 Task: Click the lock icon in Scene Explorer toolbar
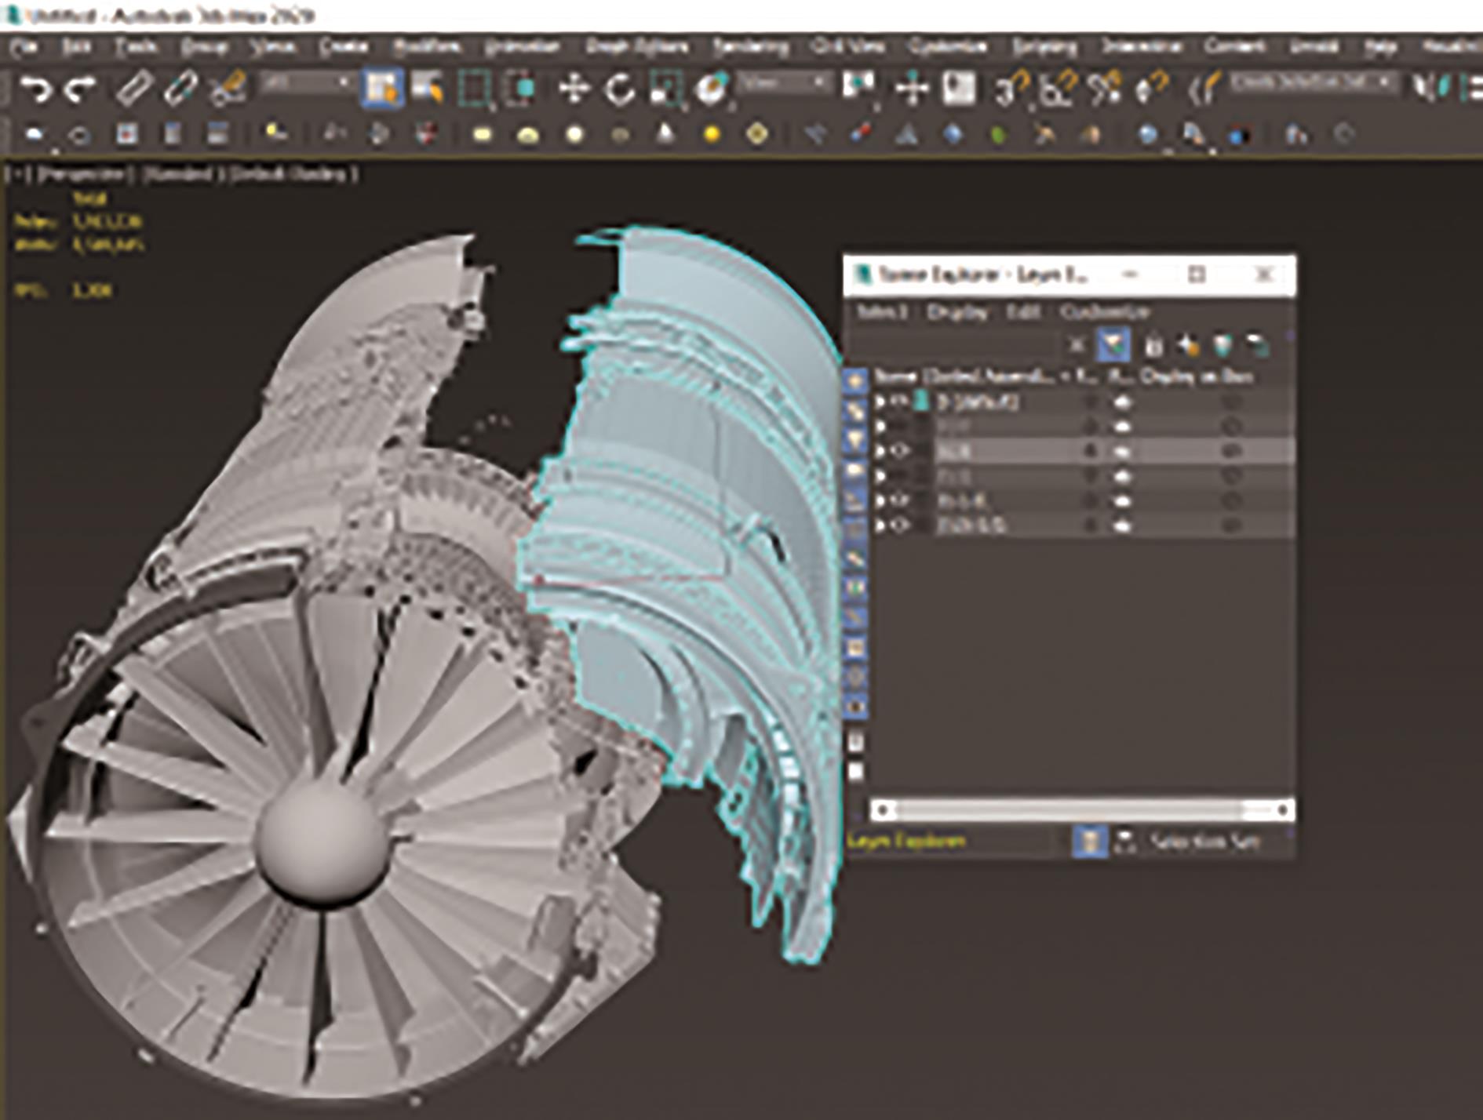(1153, 344)
